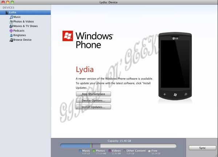Click the Browse Device icon
The image size is (218, 157).
click(11, 40)
